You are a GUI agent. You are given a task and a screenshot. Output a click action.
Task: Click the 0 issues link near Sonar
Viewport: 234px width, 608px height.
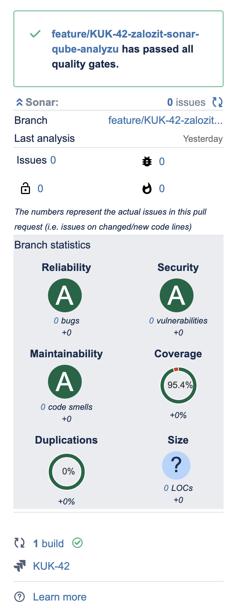186,102
